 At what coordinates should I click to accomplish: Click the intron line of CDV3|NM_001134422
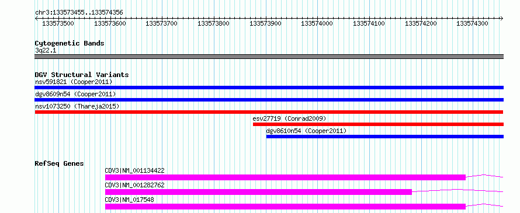pos(484,176)
